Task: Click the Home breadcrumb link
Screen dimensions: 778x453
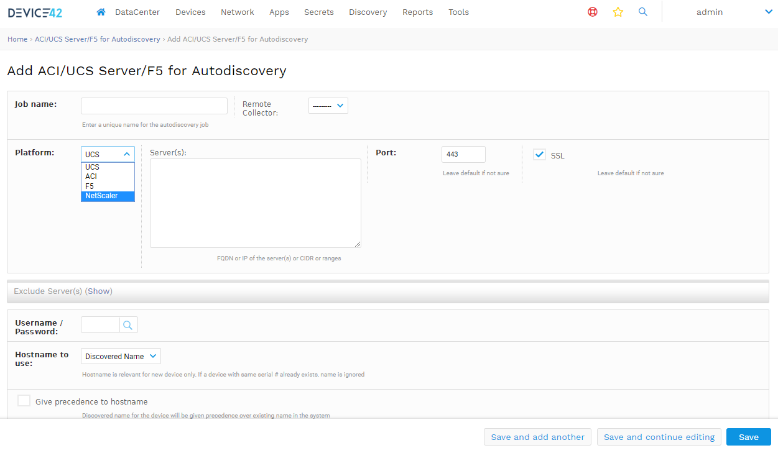Action: click(17, 39)
